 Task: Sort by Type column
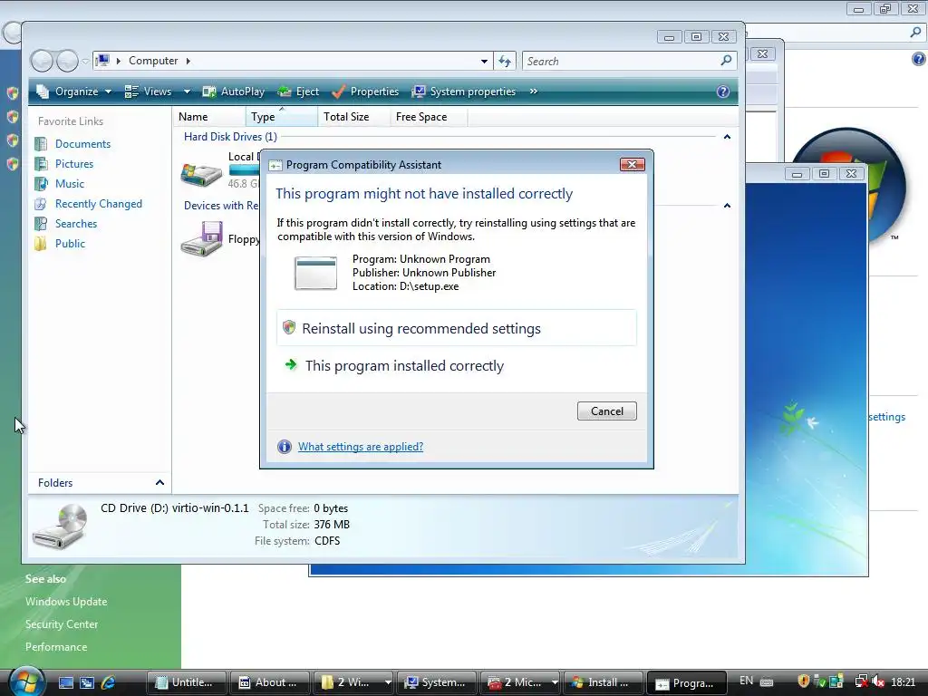coord(281,117)
